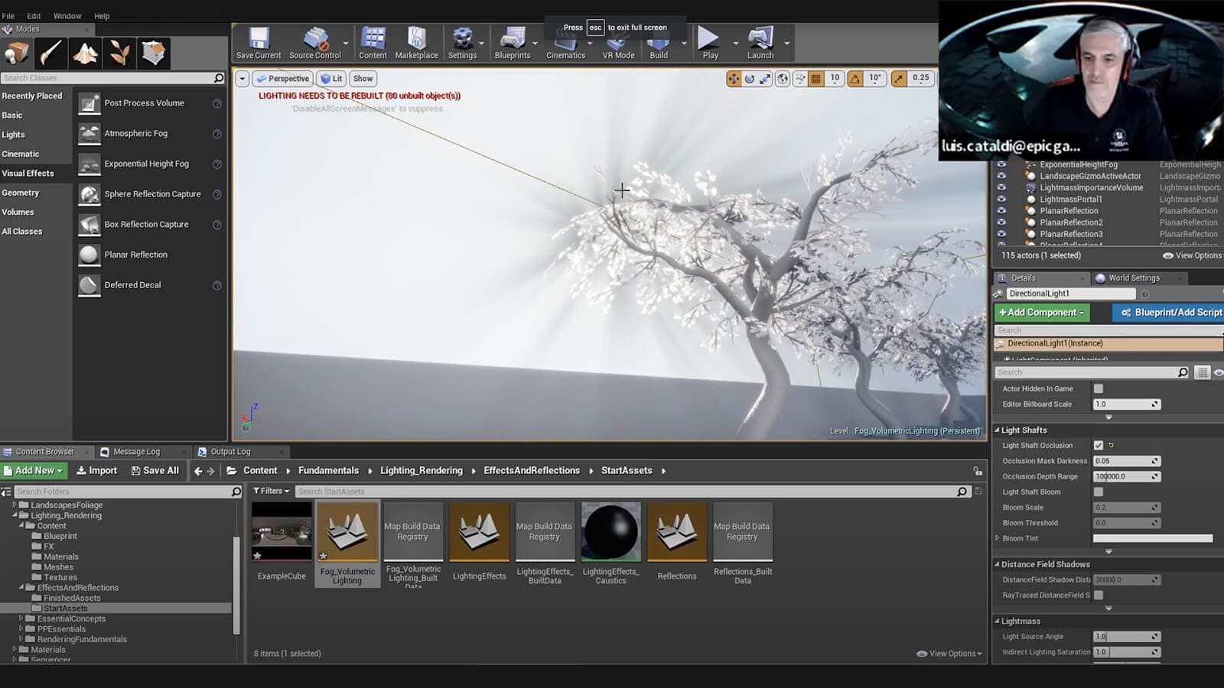This screenshot has height=688, width=1224.
Task: Open the Marketplace toolbar button
Action: (416, 44)
